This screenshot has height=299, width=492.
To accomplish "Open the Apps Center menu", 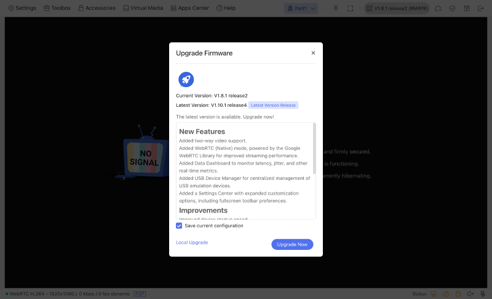I will [190, 8].
